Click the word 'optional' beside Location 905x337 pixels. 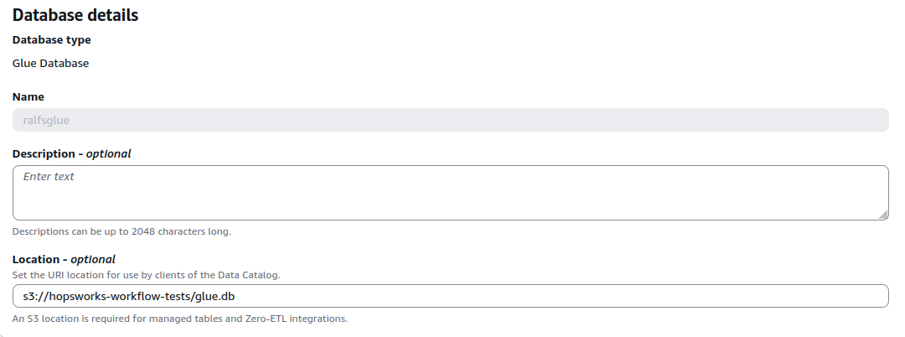93,260
